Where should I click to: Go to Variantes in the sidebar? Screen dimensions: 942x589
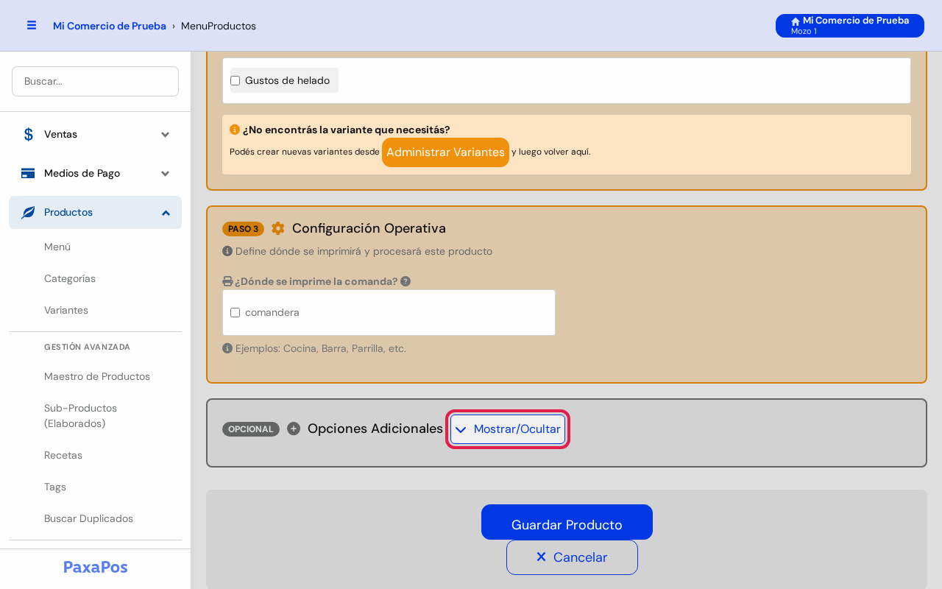click(66, 310)
